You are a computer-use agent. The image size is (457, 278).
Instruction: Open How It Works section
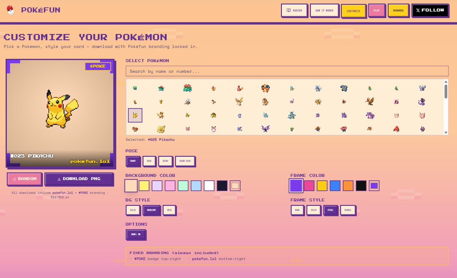(324, 11)
